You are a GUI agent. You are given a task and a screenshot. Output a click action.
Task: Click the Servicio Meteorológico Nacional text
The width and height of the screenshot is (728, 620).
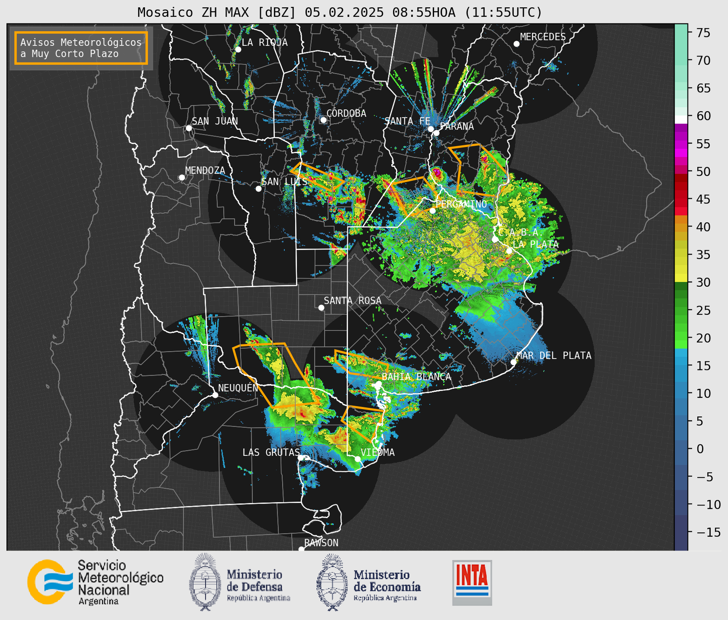tap(121, 582)
